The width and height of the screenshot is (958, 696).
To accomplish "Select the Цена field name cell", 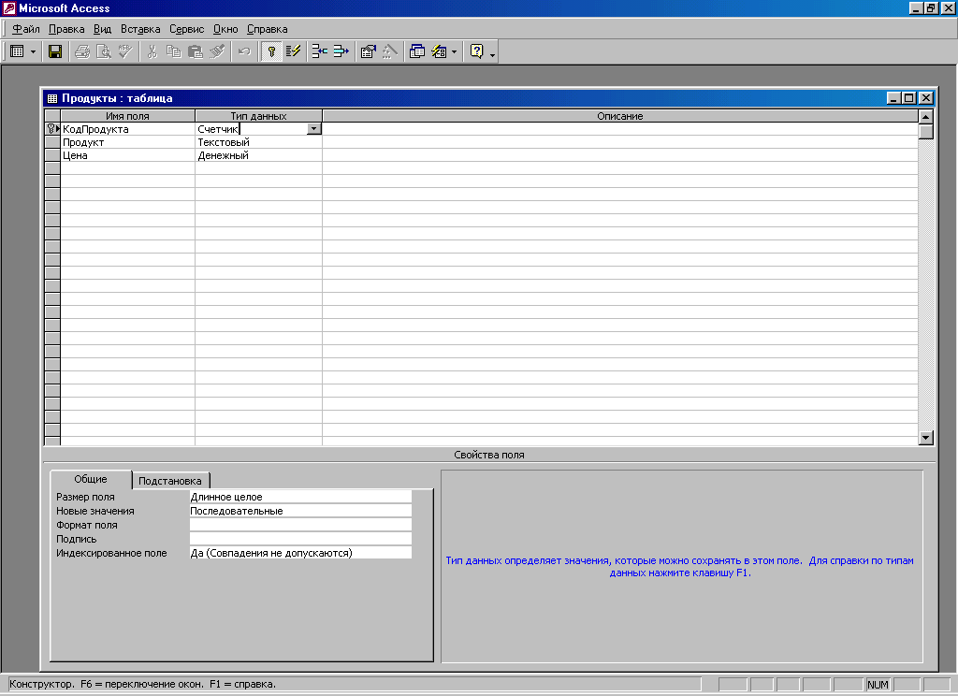I will [127, 155].
